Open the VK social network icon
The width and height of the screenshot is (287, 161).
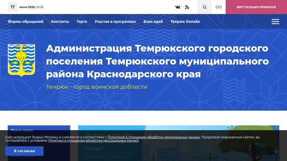[x=178, y=7]
